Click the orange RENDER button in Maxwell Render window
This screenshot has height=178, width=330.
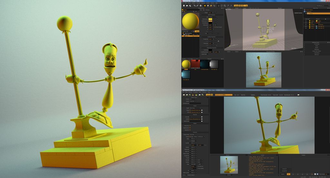208,95
